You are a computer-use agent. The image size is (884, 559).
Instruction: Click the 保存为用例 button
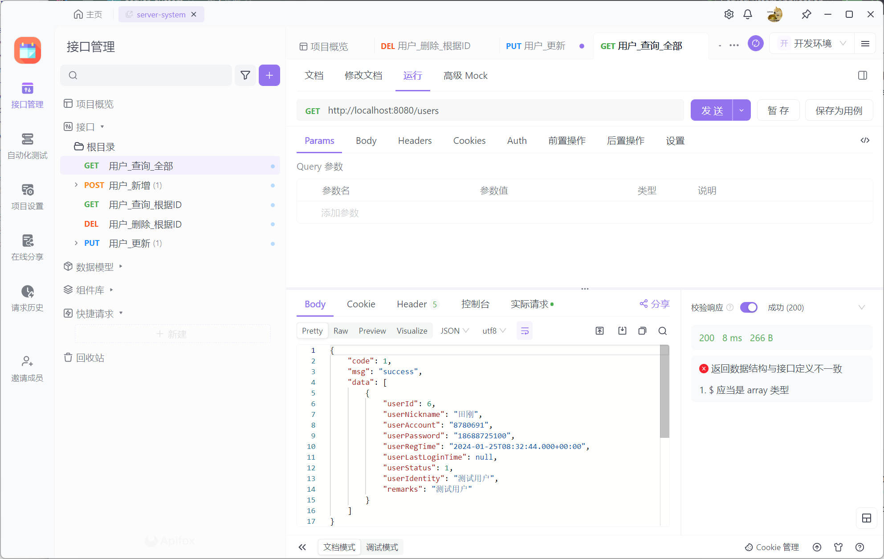click(x=839, y=110)
